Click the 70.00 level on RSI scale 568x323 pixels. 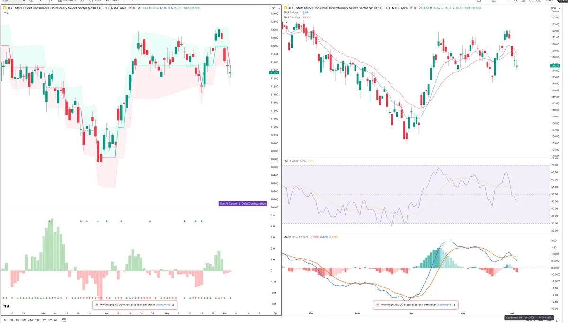555,165
